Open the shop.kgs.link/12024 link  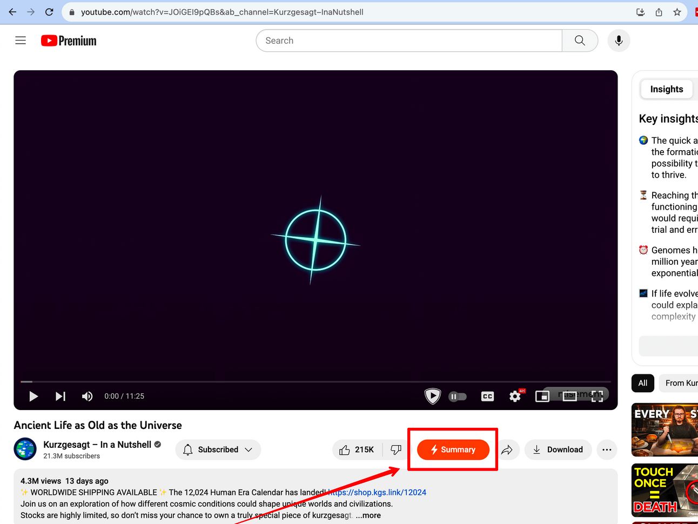pyautogui.click(x=378, y=492)
